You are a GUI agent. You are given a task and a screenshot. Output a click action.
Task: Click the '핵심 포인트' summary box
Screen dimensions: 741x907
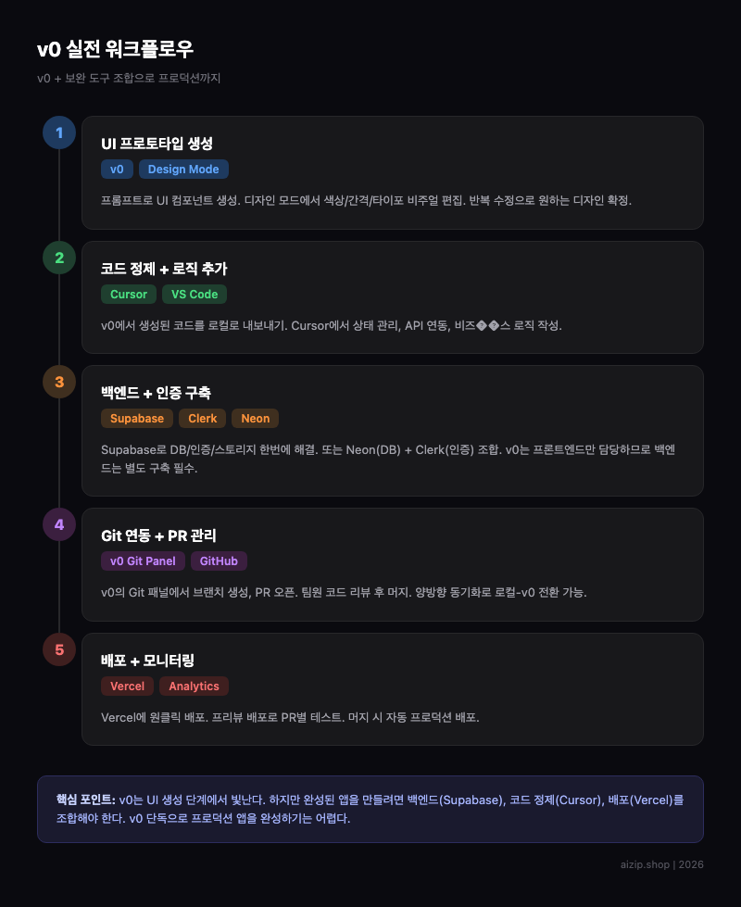point(370,809)
